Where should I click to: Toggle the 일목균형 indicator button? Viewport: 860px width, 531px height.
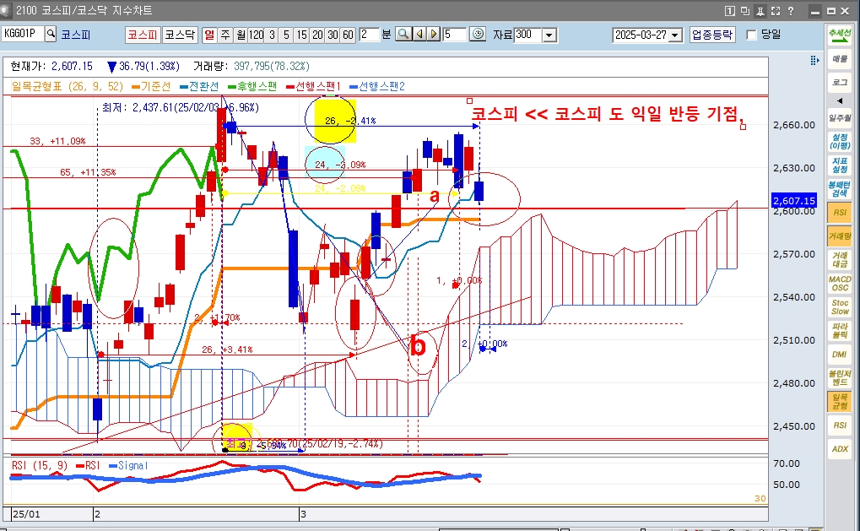coord(839,401)
